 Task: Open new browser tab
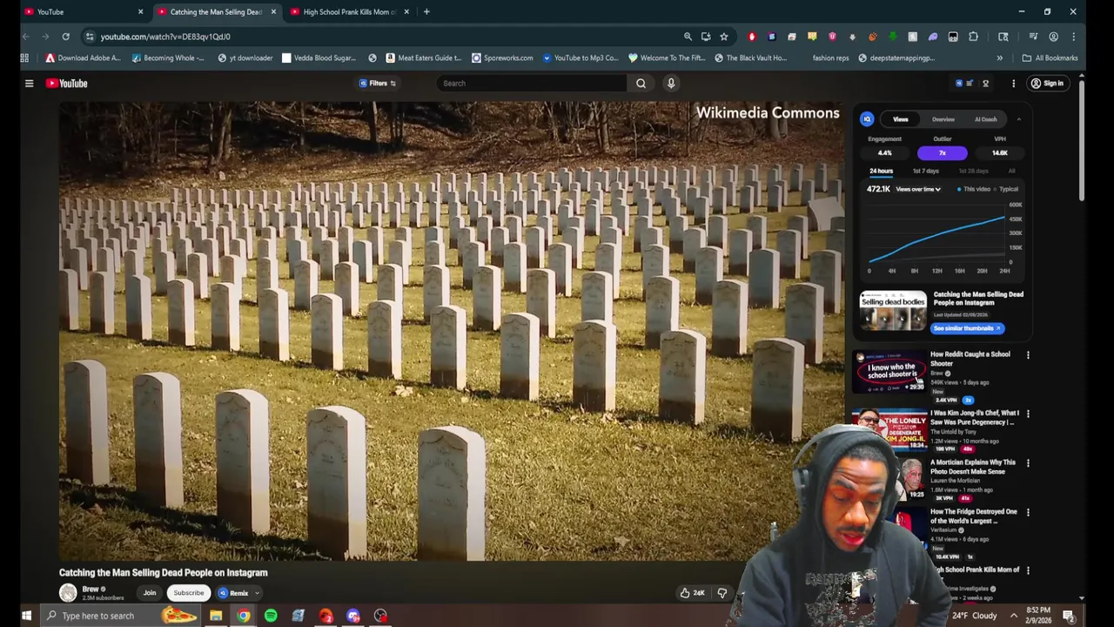pos(426,12)
